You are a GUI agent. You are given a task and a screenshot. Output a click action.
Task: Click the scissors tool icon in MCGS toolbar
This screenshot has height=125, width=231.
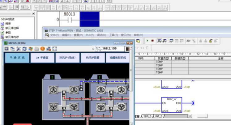pos(18,49)
